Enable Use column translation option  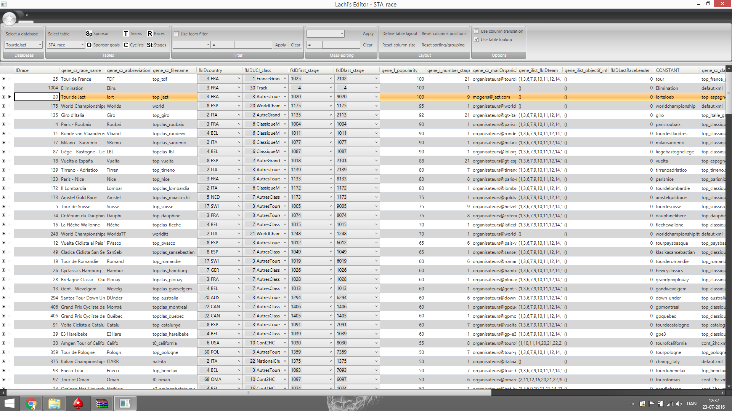click(x=476, y=31)
